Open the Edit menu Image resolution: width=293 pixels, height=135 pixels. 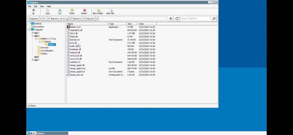(36, 6)
